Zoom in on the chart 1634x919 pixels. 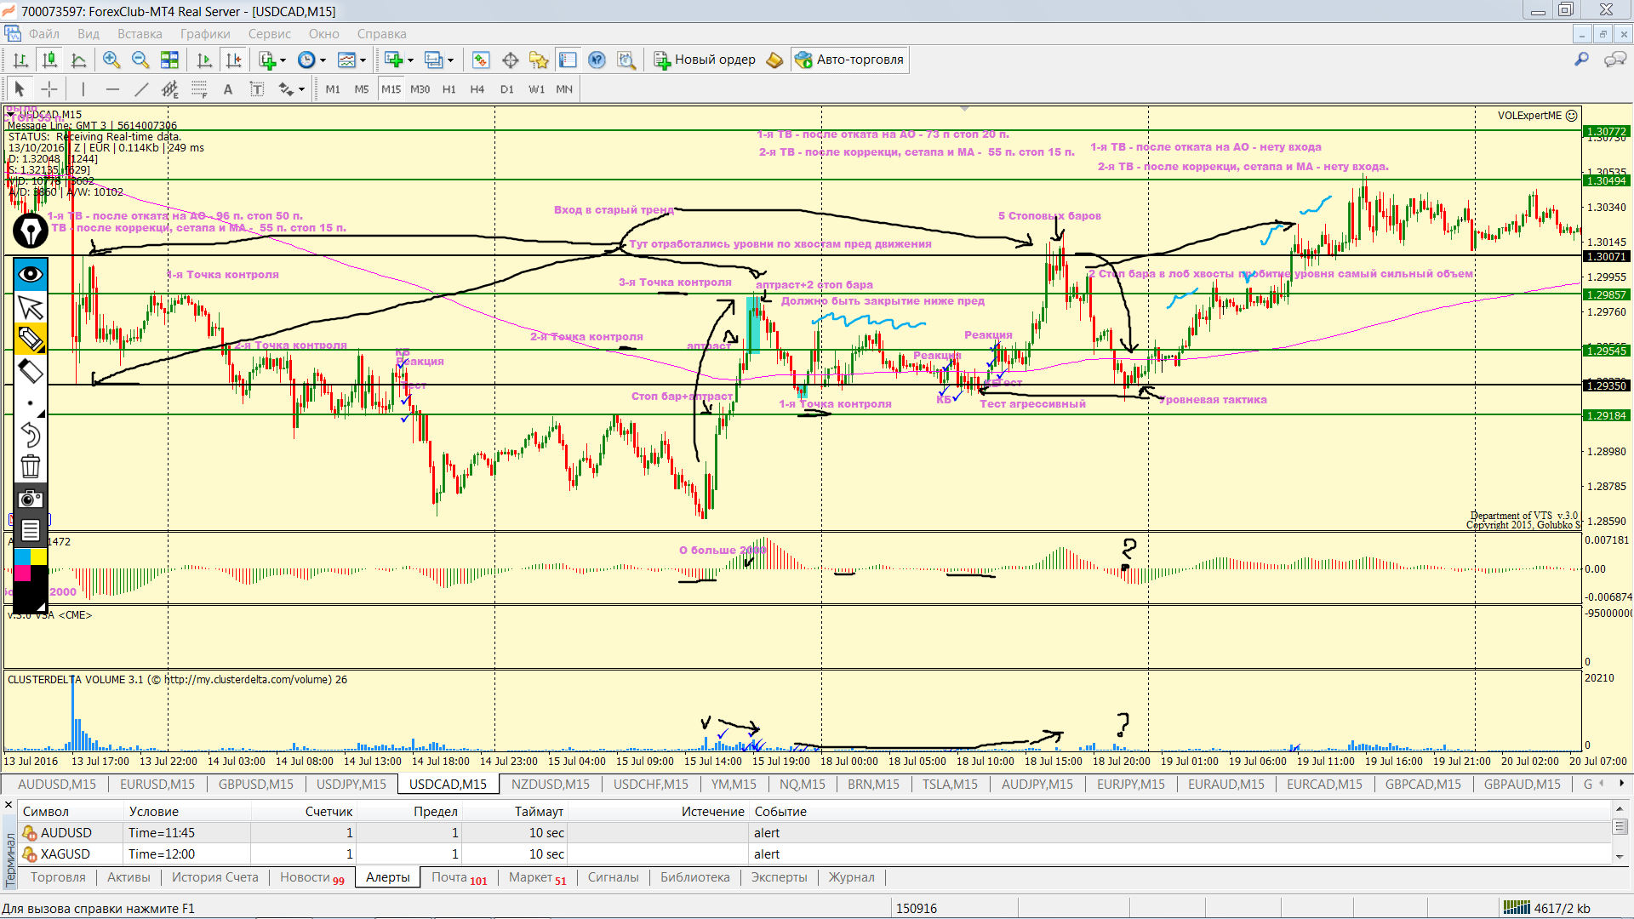pyautogui.click(x=111, y=60)
